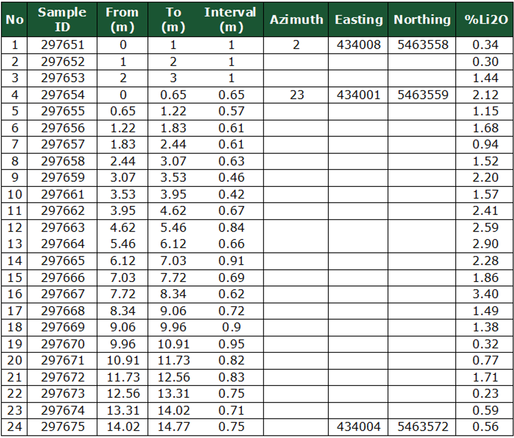Select the %Li2O value 2.90
Viewport: 514px width, 438px height.
[x=485, y=244]
